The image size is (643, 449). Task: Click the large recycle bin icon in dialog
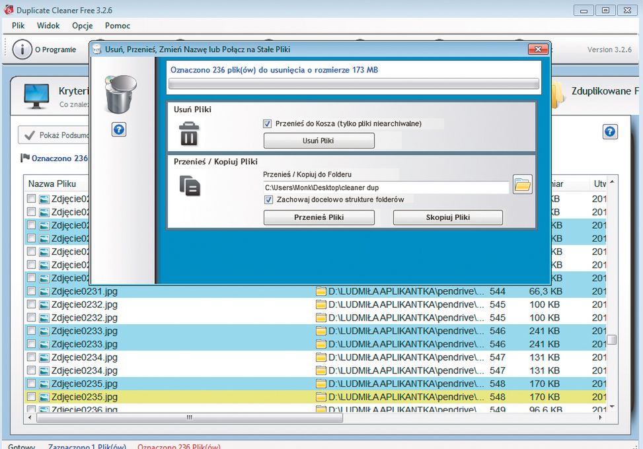coord(121,94)
